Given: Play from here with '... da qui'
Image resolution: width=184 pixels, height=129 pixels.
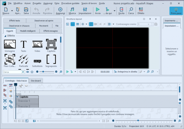Looking at the screenshot, I should (107, 11).
